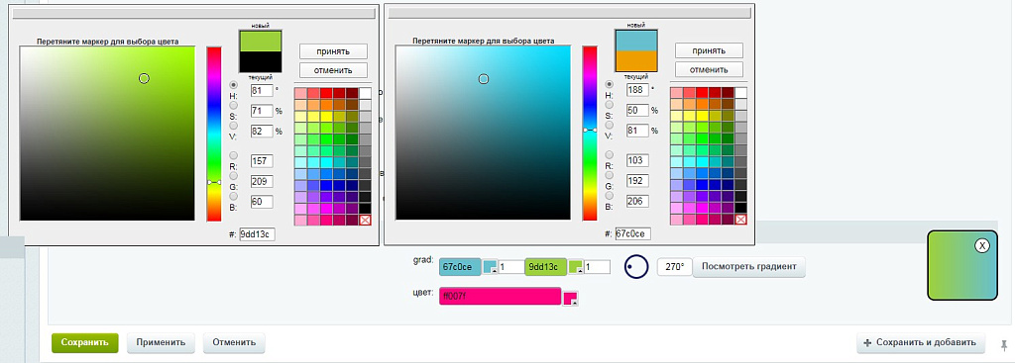Click the green Сохранить button
This screenshot has width=1015, height=363.
pyautogui.click(x=85, y=343)
